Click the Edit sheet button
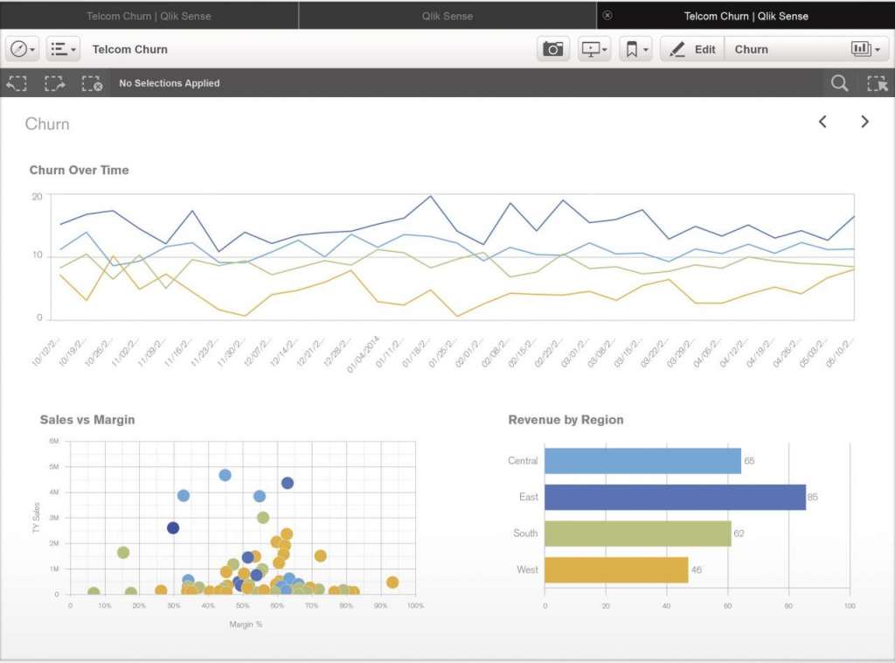895x663 pixels. (x=692, y=50)
